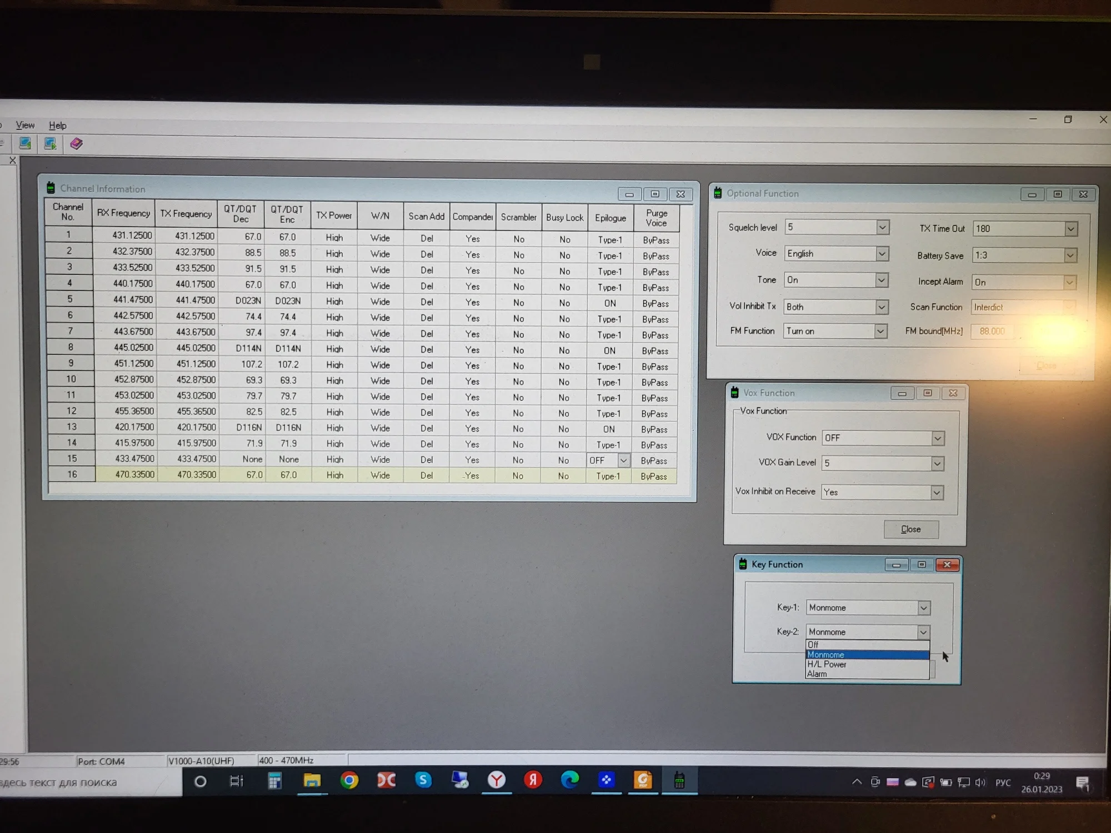This screenshot has height=833, width=1111.
Task: Open Google Chrome from the taskbar
Action: tap(349, 780)
